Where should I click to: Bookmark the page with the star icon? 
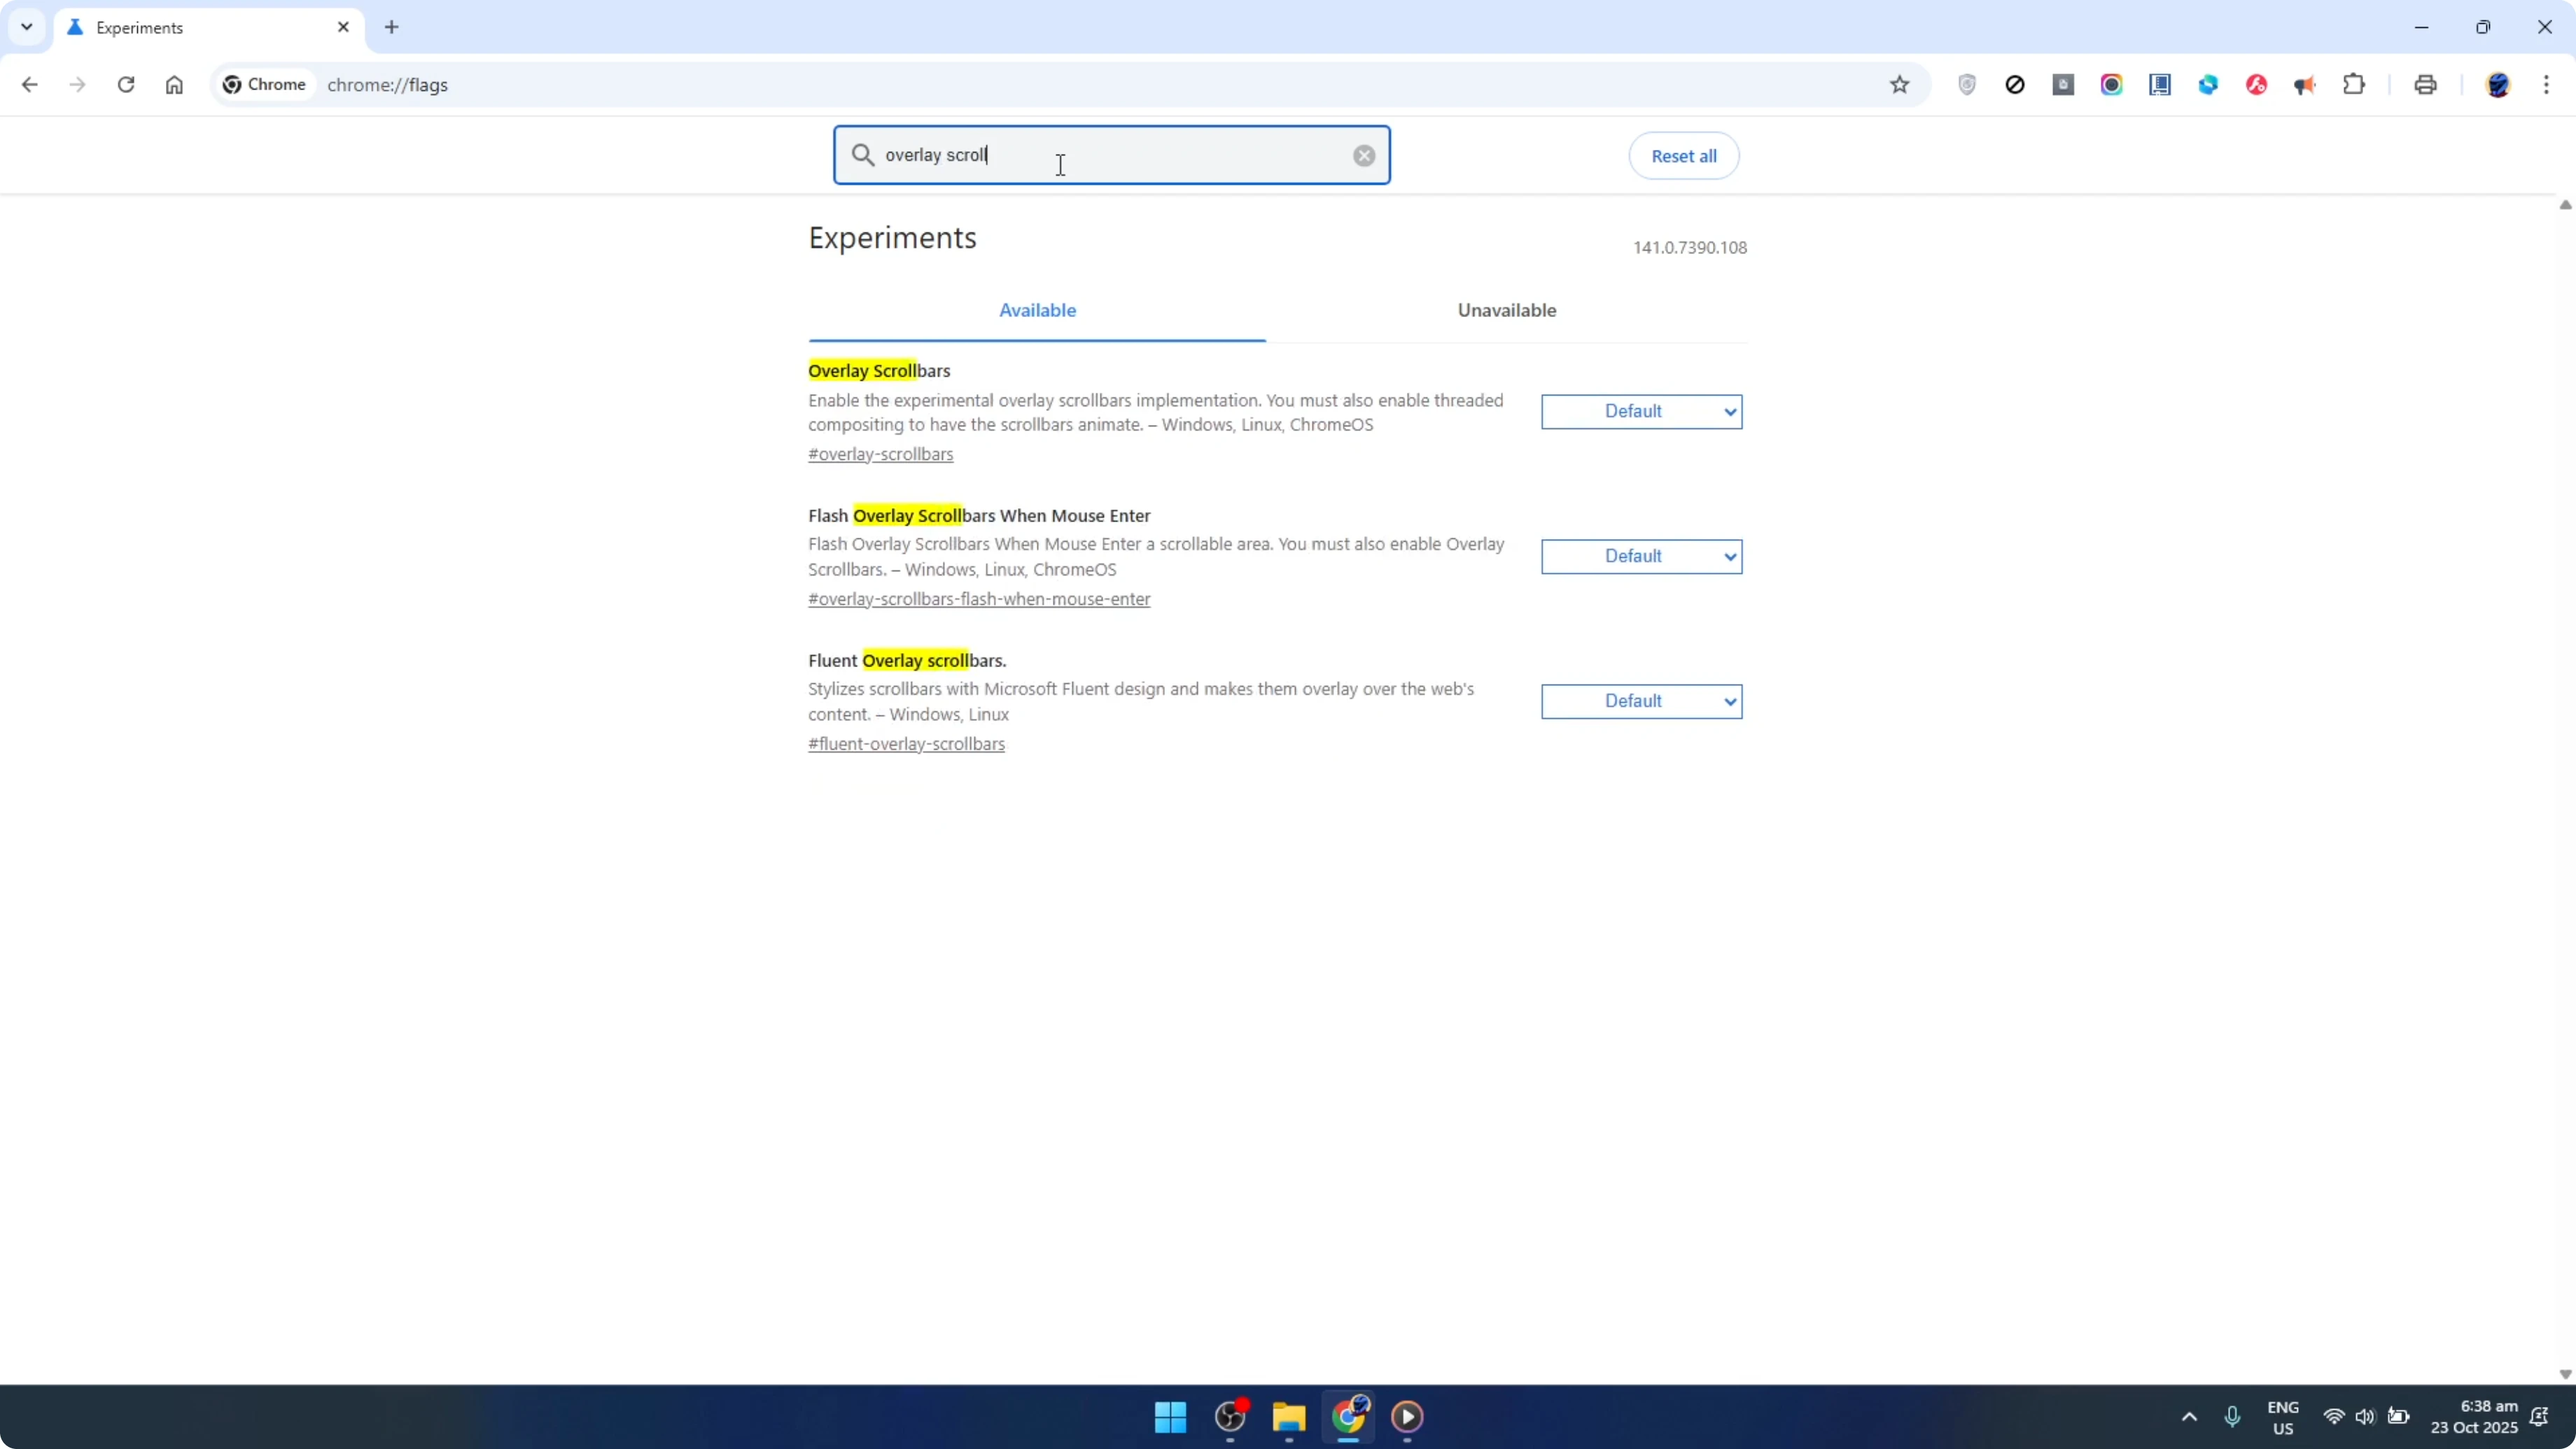(x=1900, y=85)
